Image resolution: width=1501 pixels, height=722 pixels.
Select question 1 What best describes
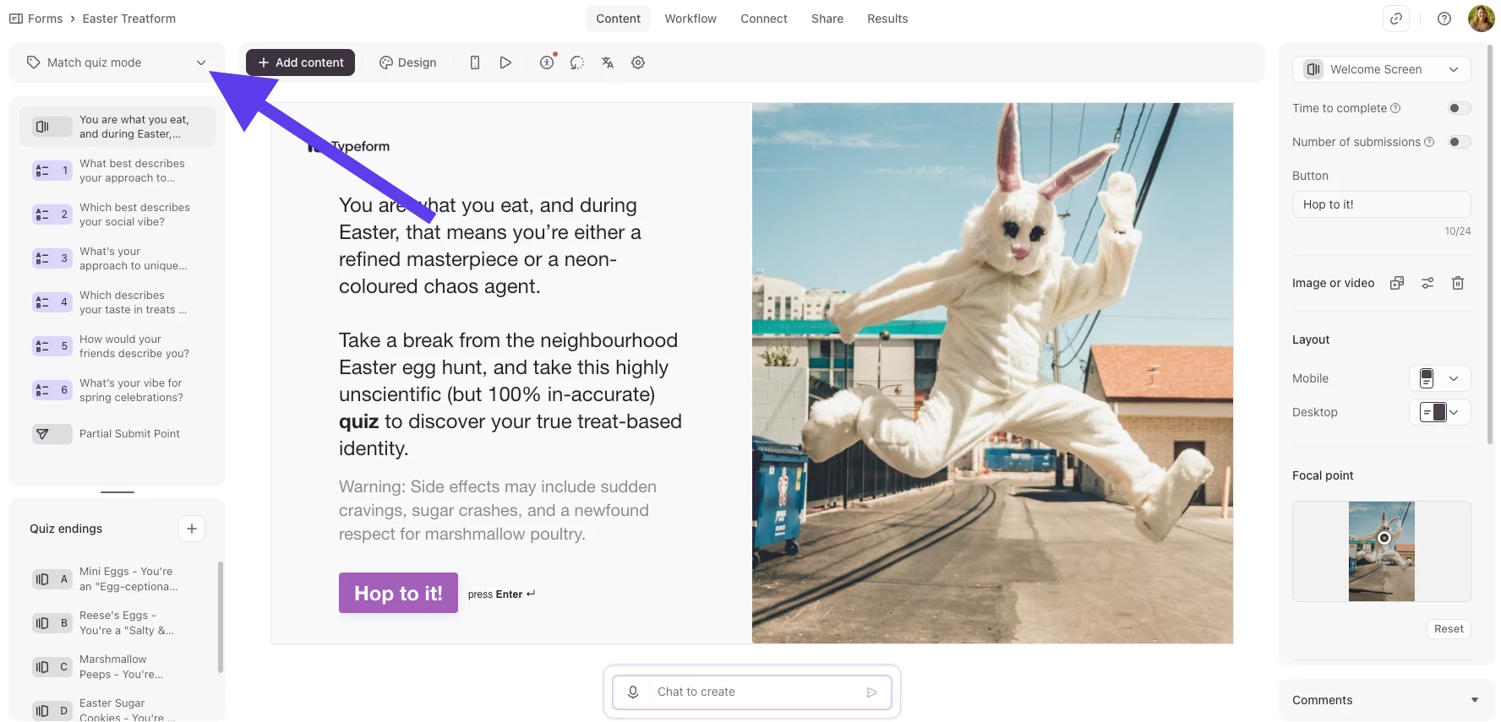[x=117, y=171]
